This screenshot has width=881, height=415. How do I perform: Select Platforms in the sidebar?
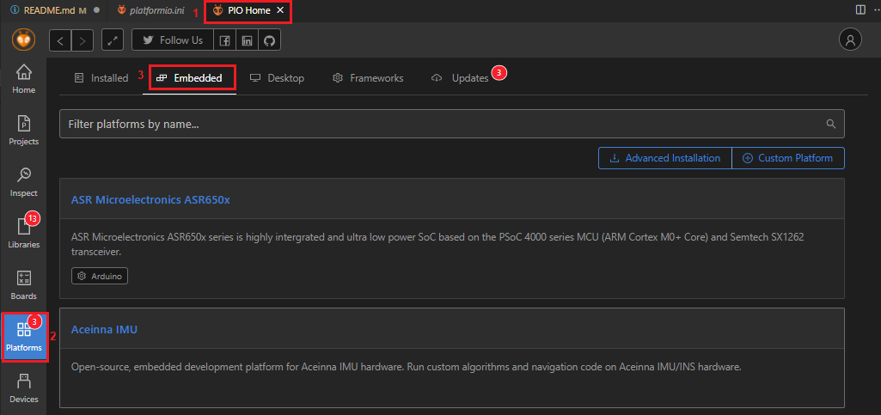(x=23, y=336)
